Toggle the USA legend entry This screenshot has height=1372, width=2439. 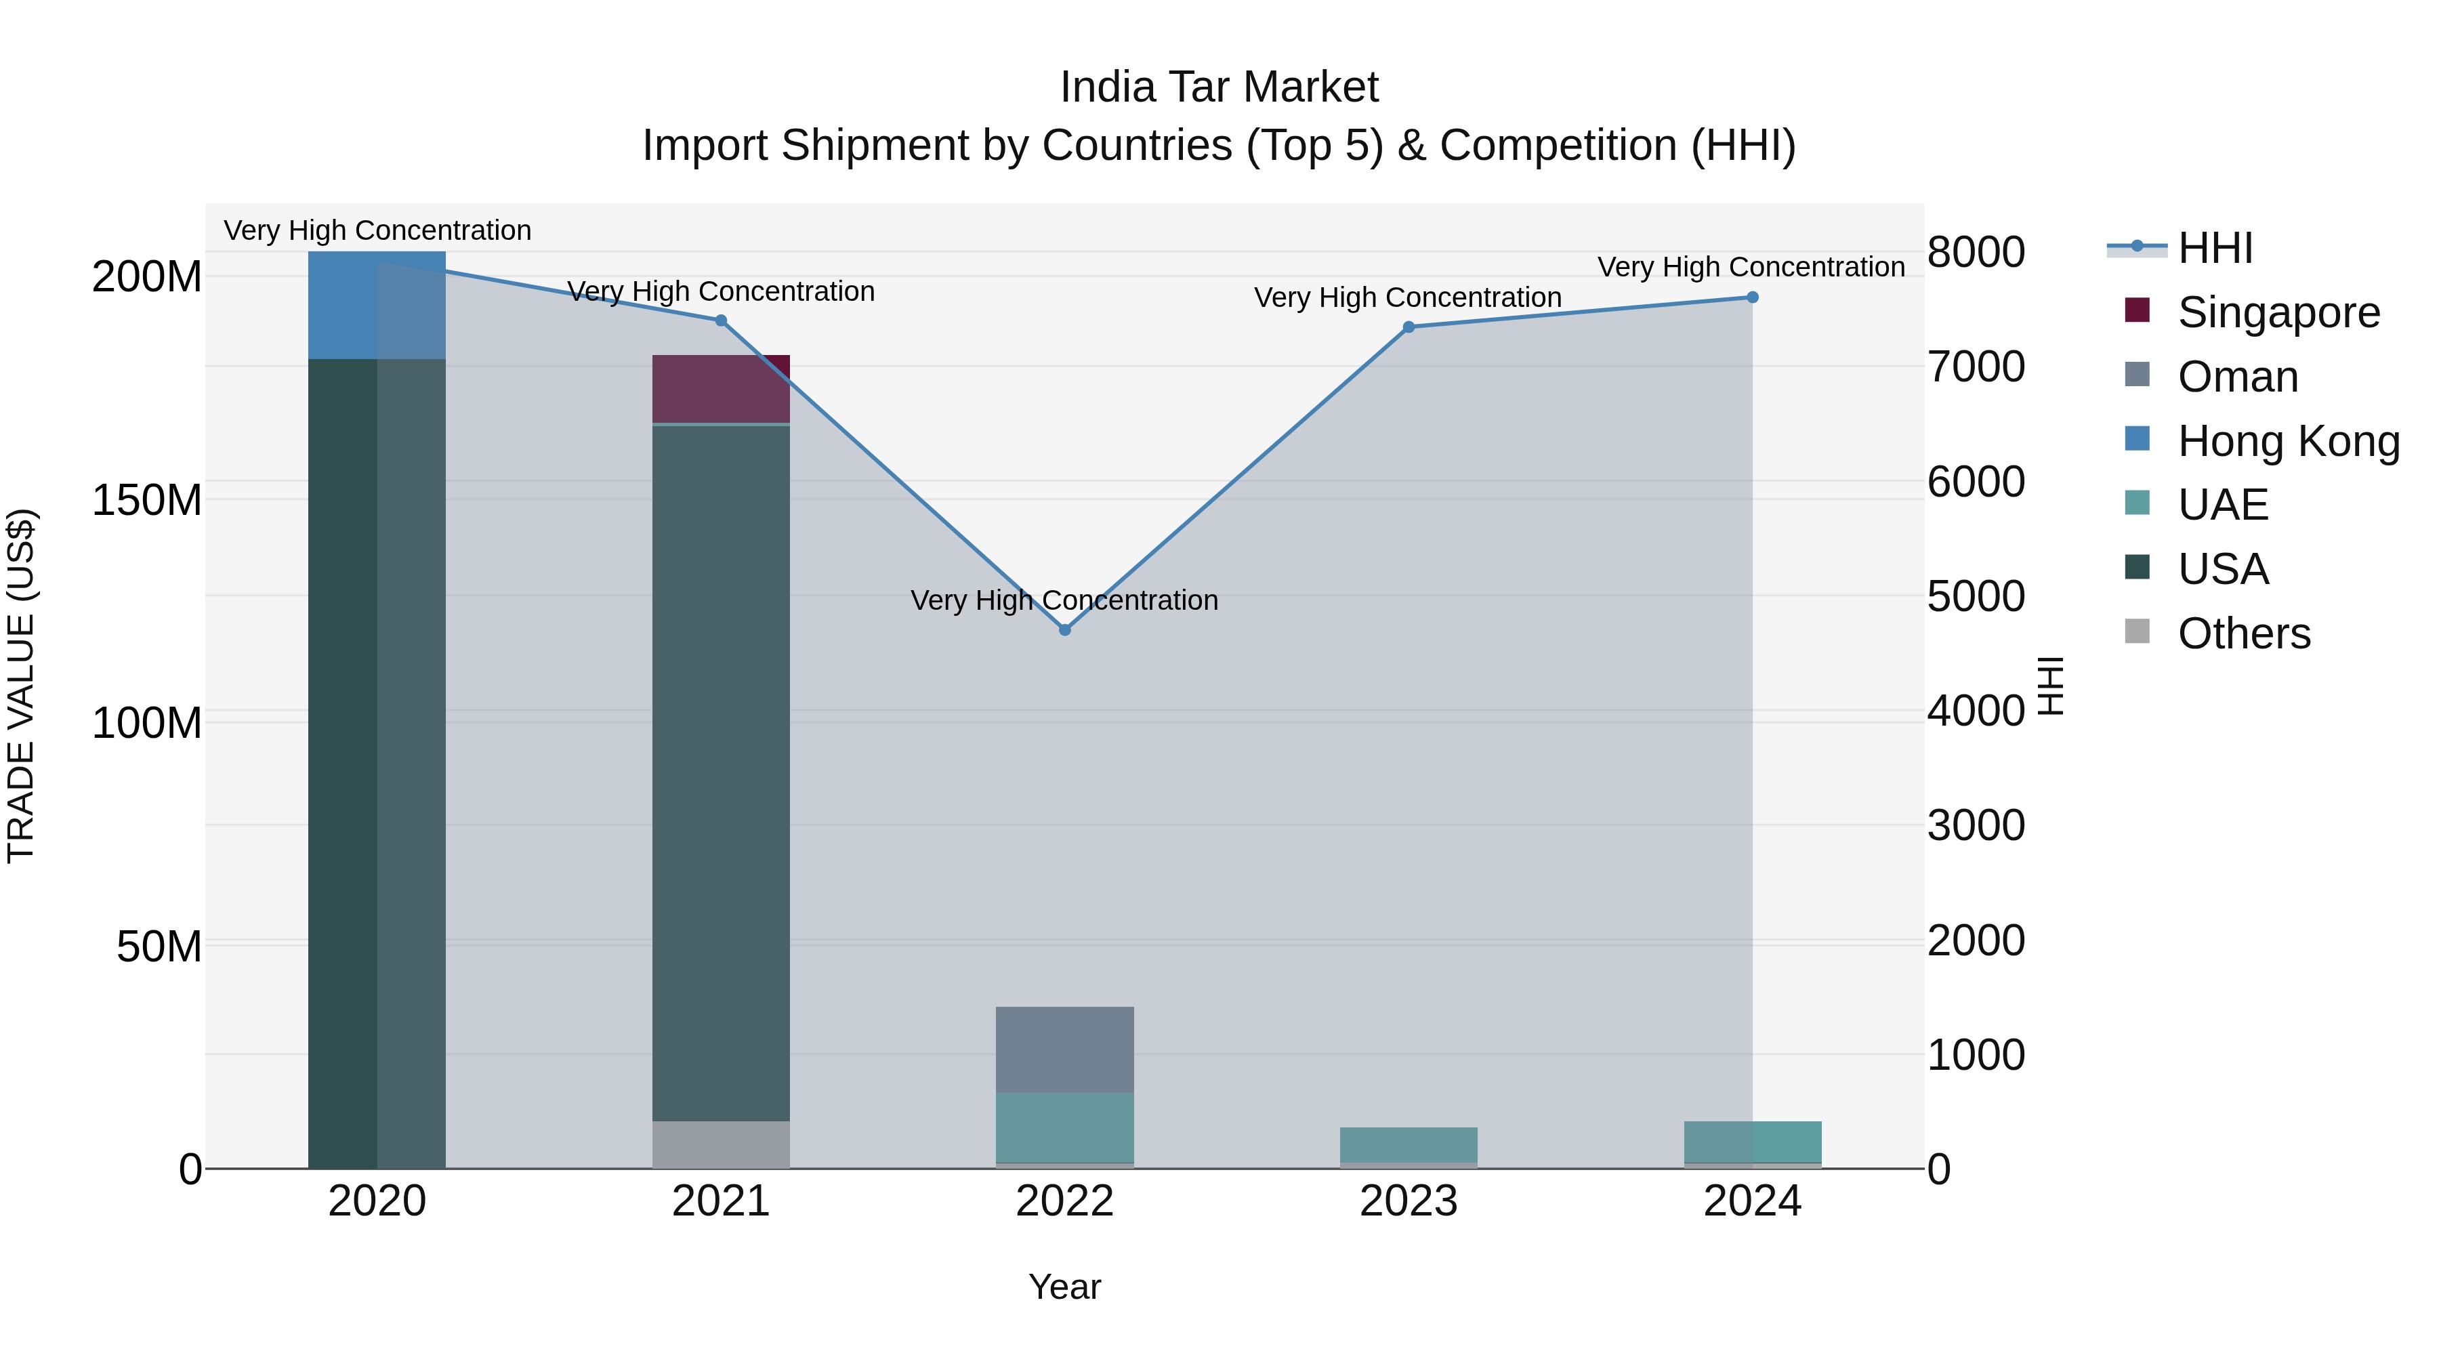2196,568
